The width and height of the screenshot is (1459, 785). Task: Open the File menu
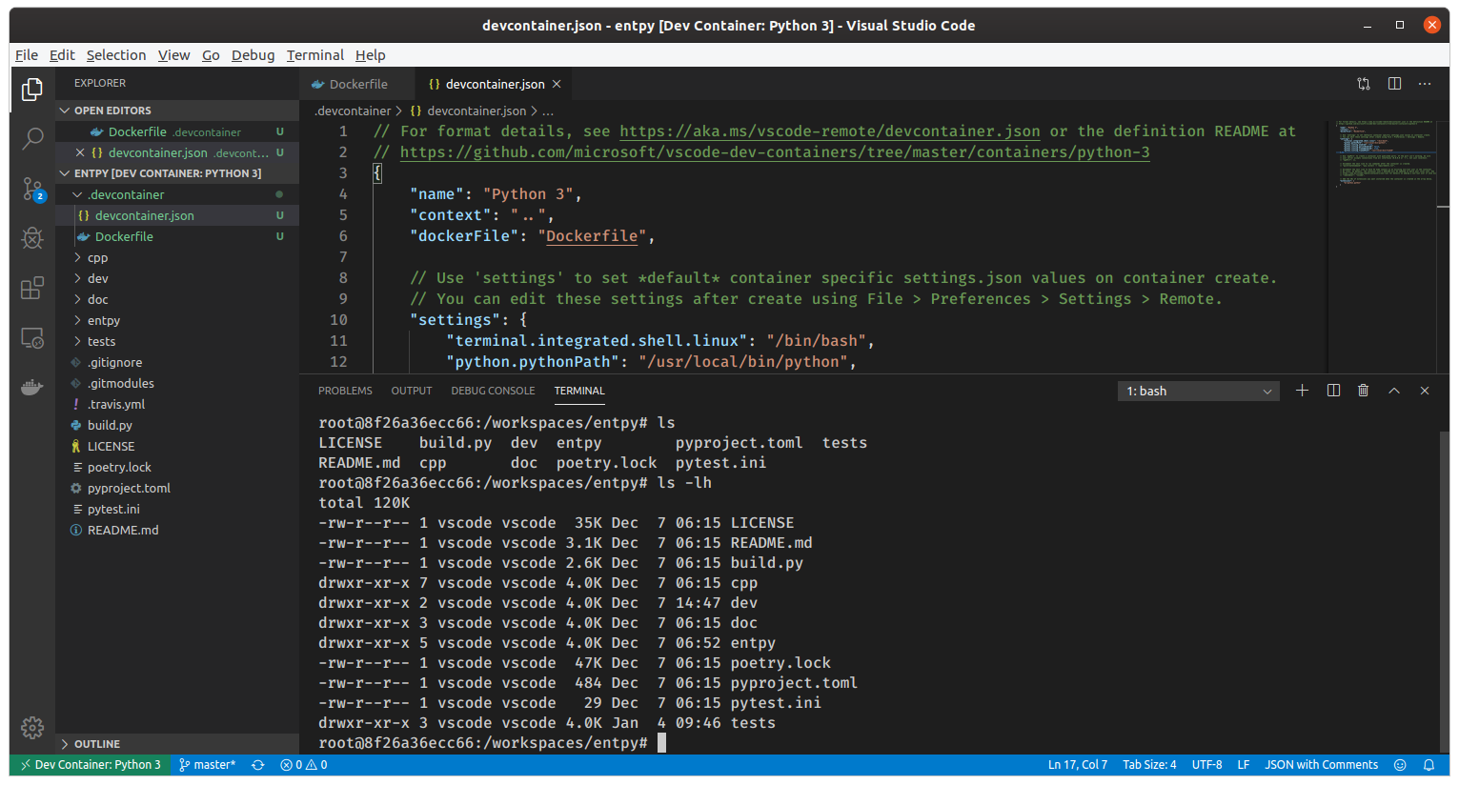click(27, 55)
